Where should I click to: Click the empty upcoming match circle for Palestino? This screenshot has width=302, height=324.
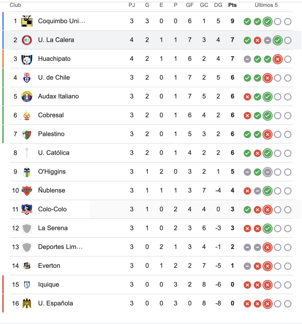pyautogui.click(x=278, y=134)
